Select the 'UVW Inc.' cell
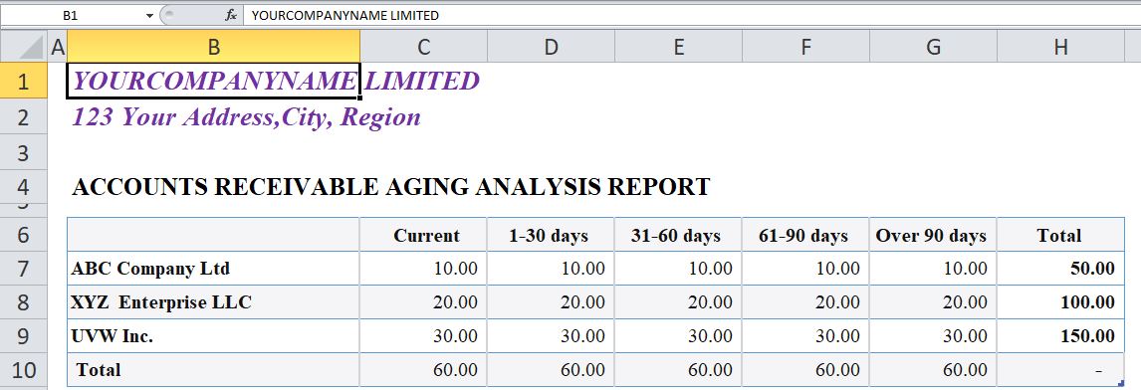1141x390 pixels. coord(213,336)
